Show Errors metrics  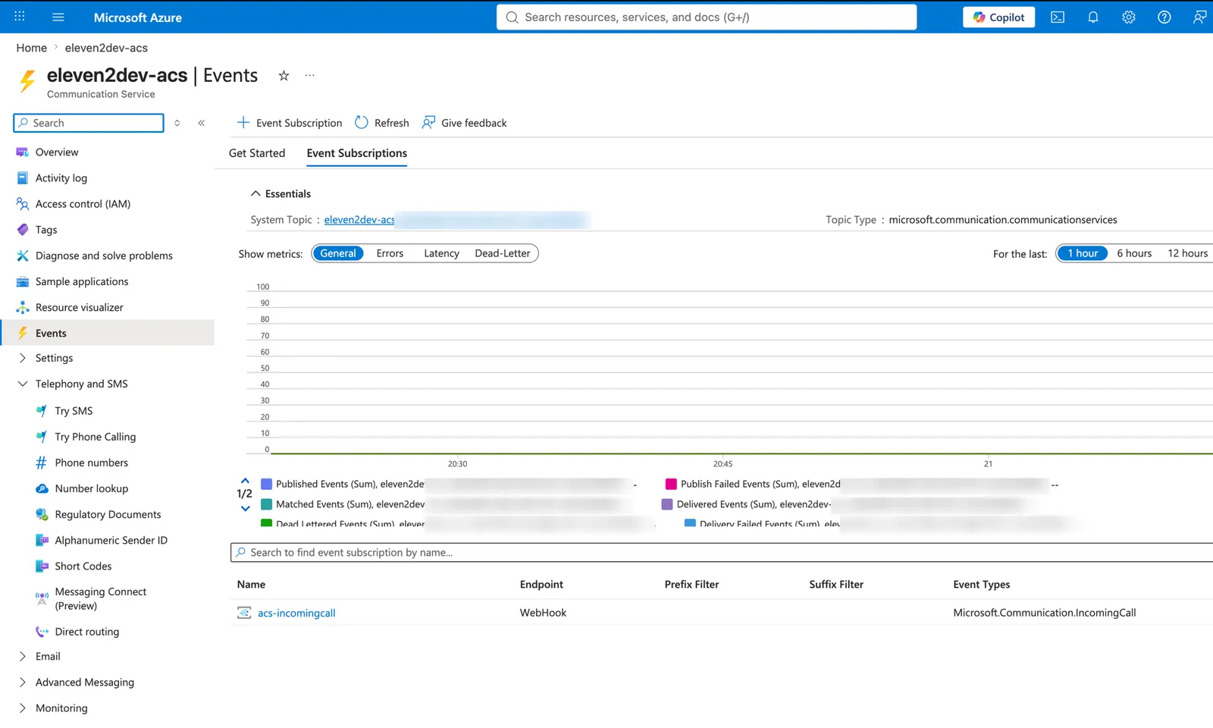point(390,253)
